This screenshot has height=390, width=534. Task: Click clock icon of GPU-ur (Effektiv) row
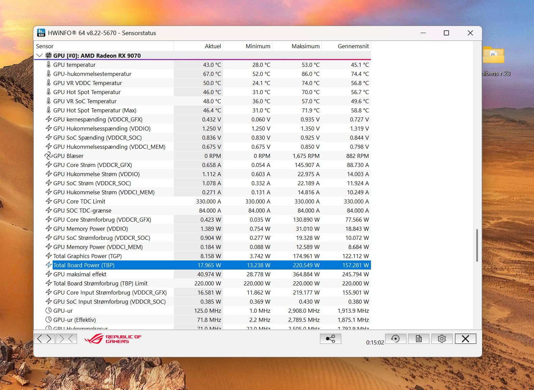click(x=49, y=319)
